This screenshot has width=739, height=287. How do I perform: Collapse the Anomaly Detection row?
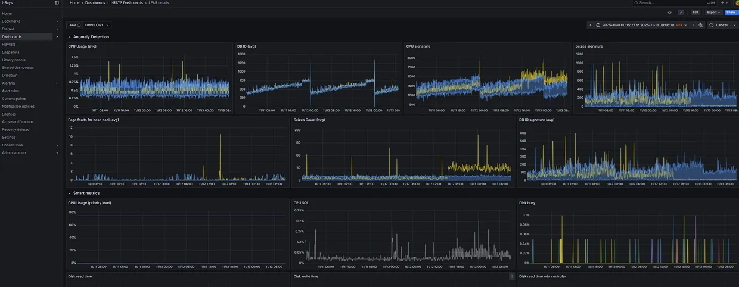[69, 37]
